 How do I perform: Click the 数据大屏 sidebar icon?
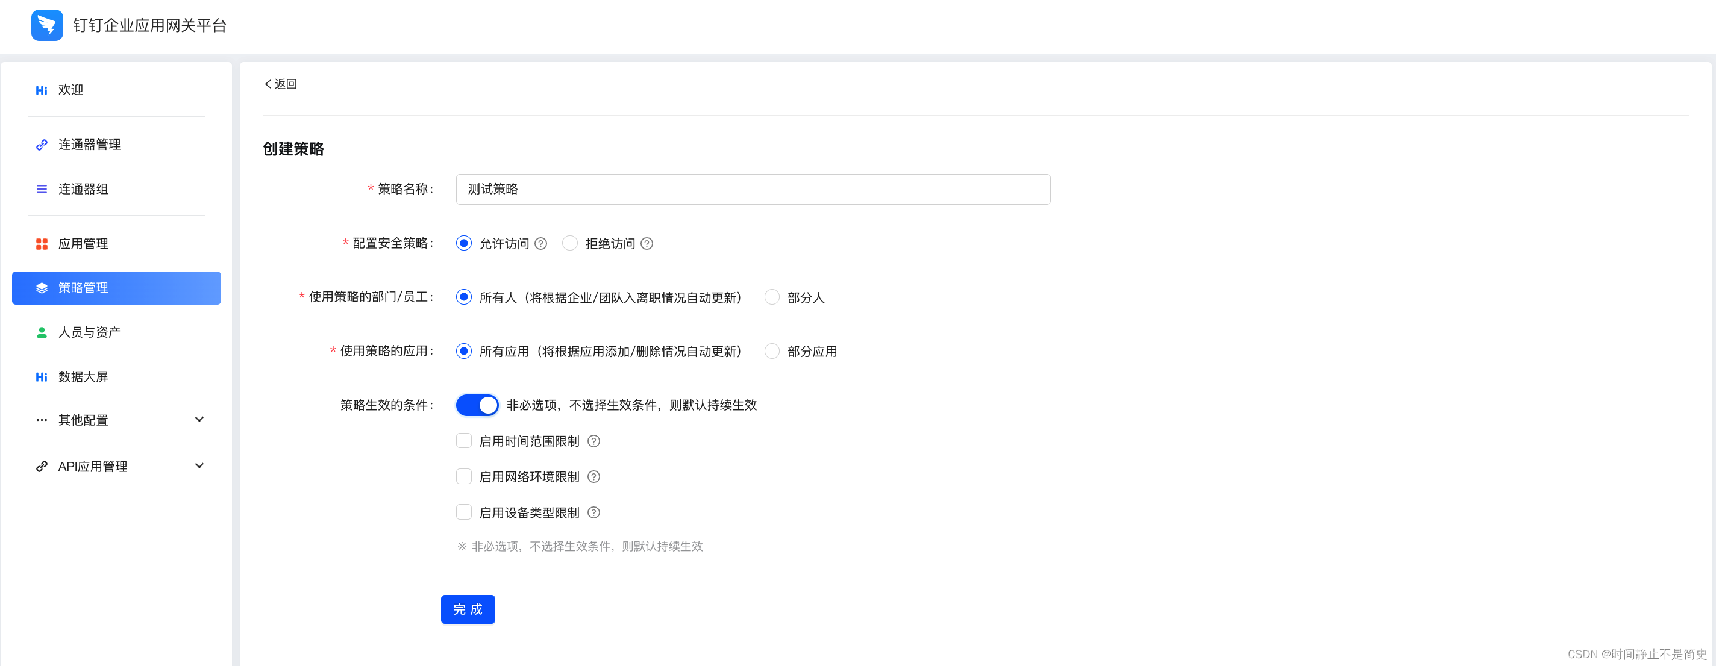(x=42, y=376)
